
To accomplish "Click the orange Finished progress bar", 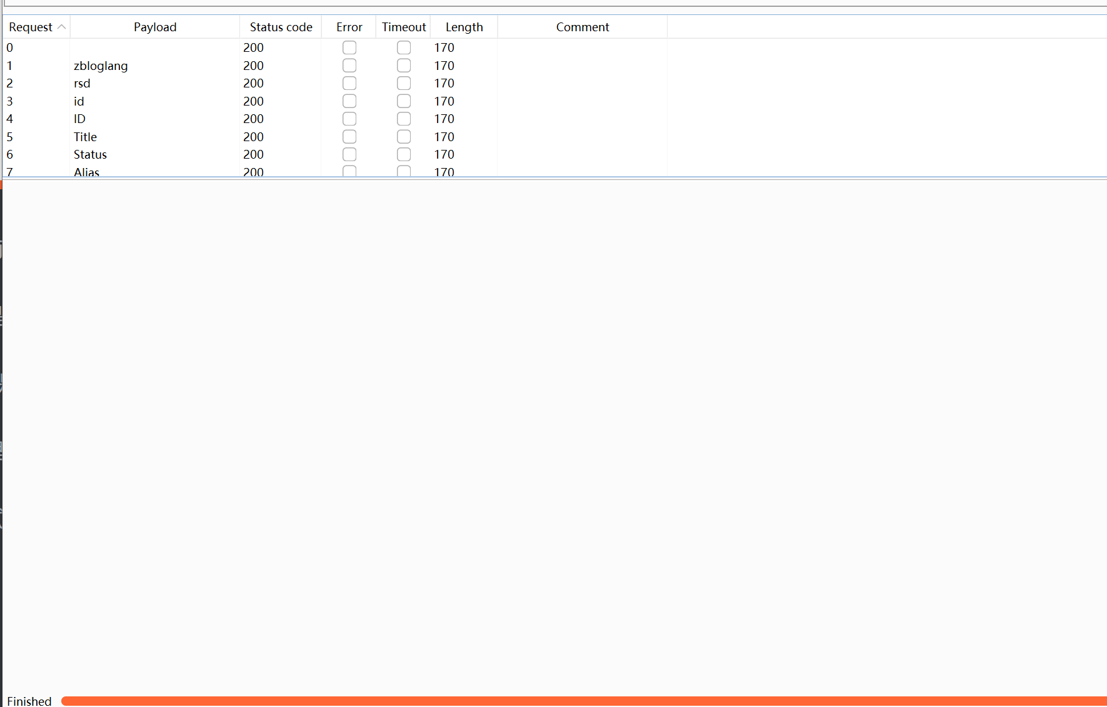I will click(x=584, y=701).
